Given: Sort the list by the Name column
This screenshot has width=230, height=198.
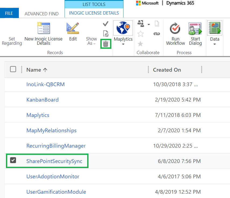Looking at the screenshot, I should point(37,70).
